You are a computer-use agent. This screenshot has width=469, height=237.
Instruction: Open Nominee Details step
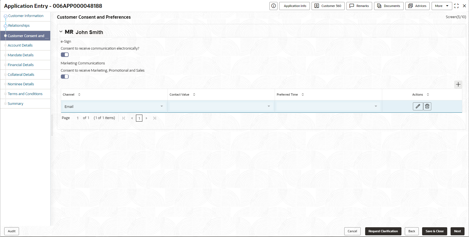[x=21, y=84]
